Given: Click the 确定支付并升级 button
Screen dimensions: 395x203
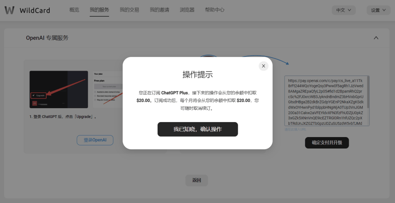Looking at the screenshot, I should click(327, 143).
